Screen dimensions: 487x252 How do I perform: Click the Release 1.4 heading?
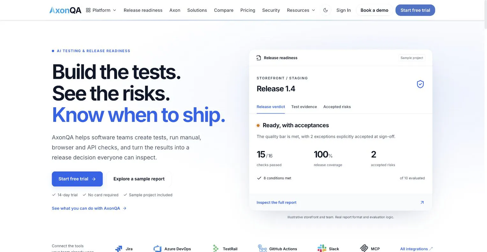pos(276,89)
